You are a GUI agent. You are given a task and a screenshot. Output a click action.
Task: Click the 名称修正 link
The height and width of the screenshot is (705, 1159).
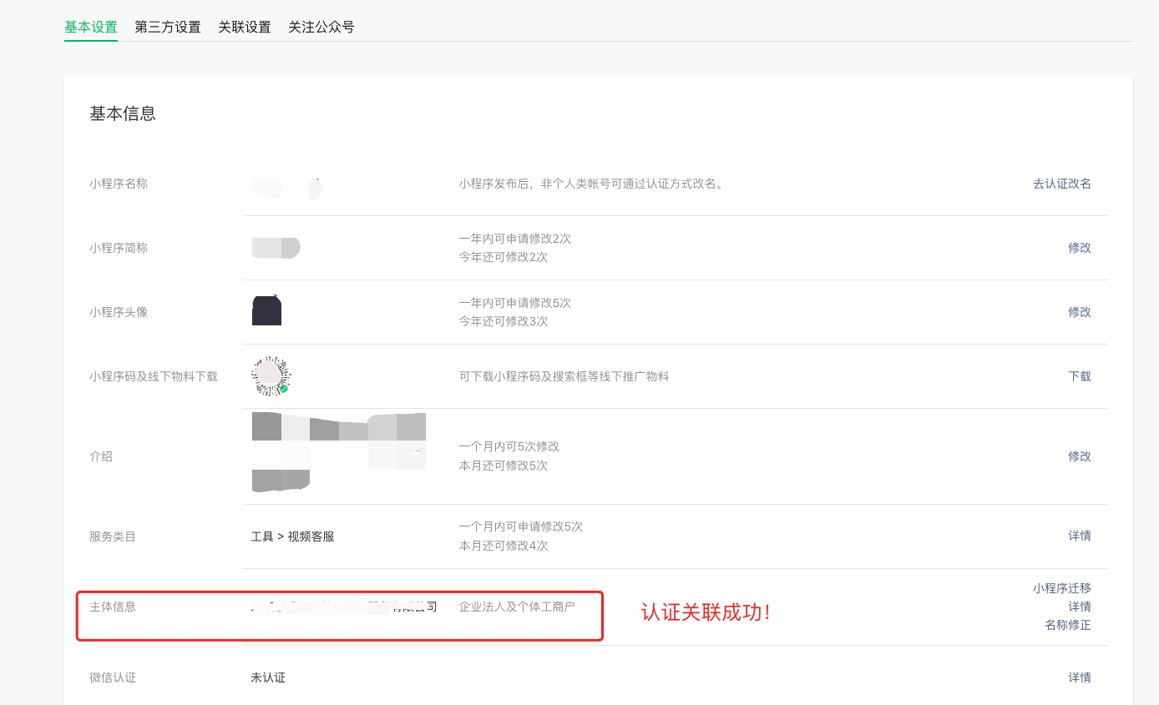pyautogui.click(x=1068, y=625)
